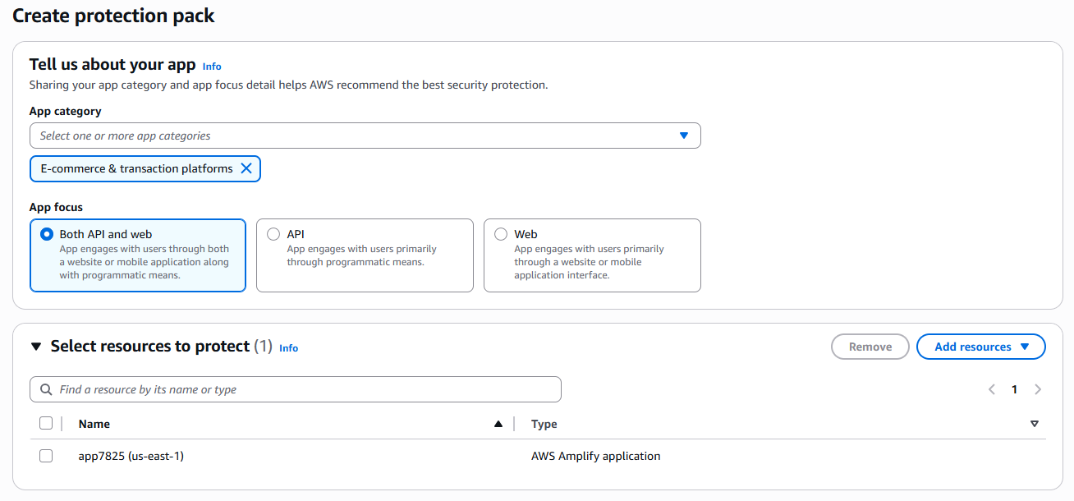Open Info link beside Tell us about your app
This screenshot has height=501, width=1074.
pos(212,67)
